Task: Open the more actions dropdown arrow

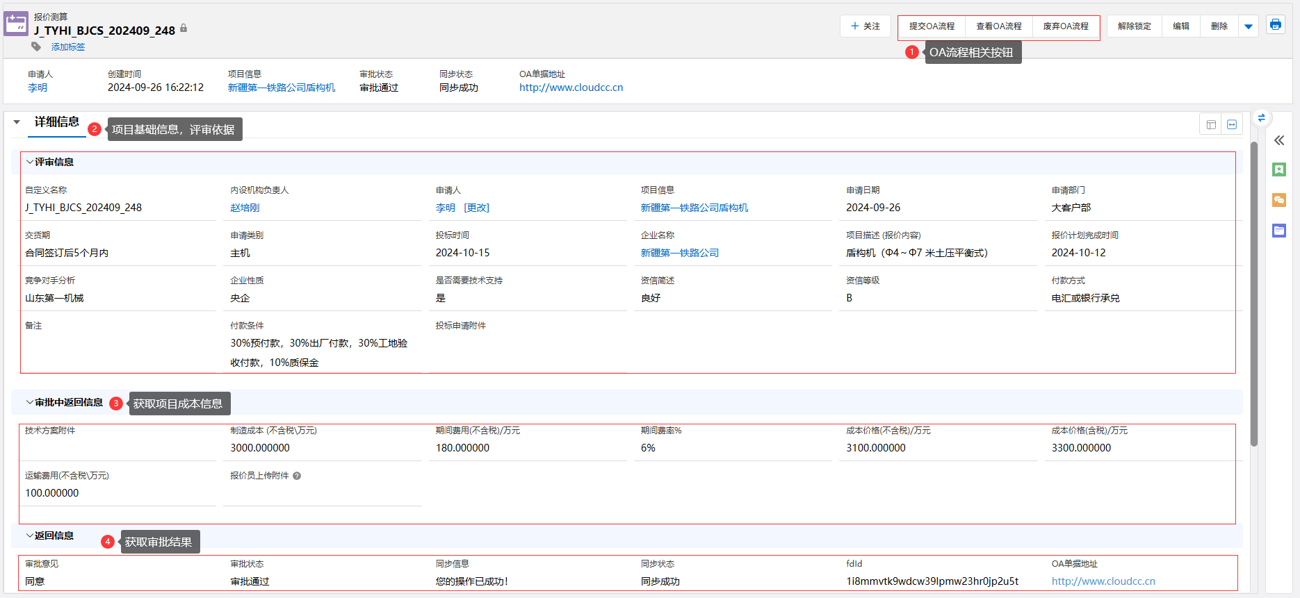Action: (1249, 26)
